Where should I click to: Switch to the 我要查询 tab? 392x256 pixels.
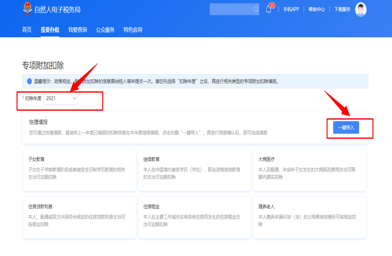[78, 30]
